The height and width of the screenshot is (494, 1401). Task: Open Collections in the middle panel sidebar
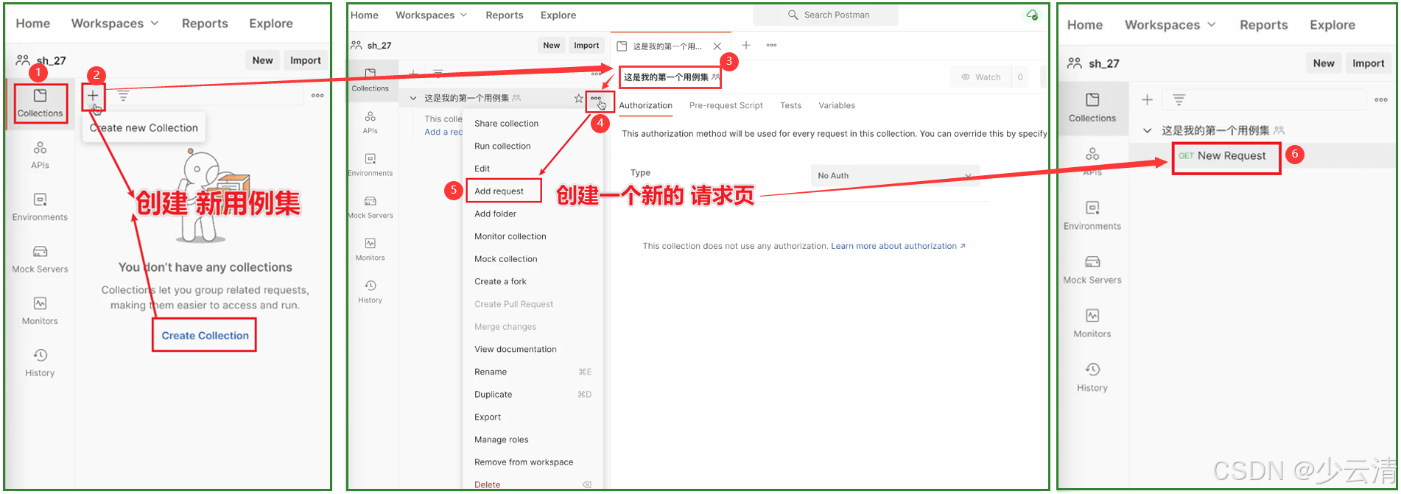(370, 80)
